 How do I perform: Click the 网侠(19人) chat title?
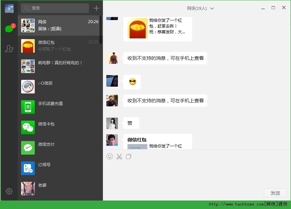[197, 8]
